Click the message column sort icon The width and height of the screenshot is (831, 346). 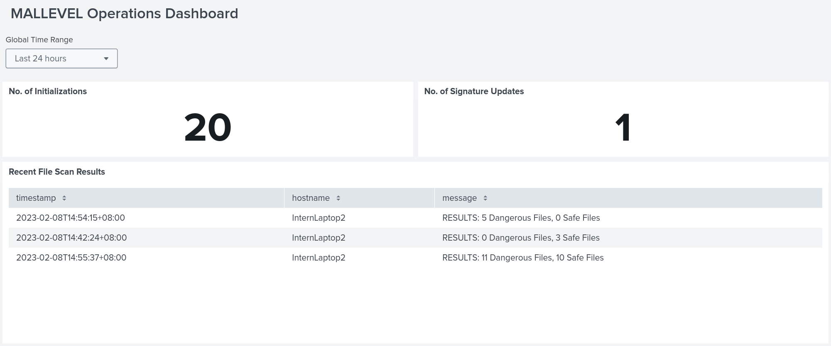pyautogui.click(x=485, y=198)
